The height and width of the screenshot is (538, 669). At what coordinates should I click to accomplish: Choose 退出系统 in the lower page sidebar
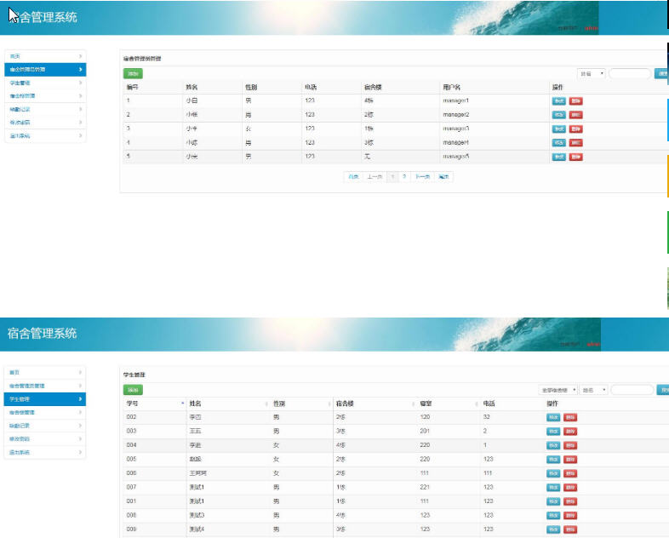tap(45, 452)
